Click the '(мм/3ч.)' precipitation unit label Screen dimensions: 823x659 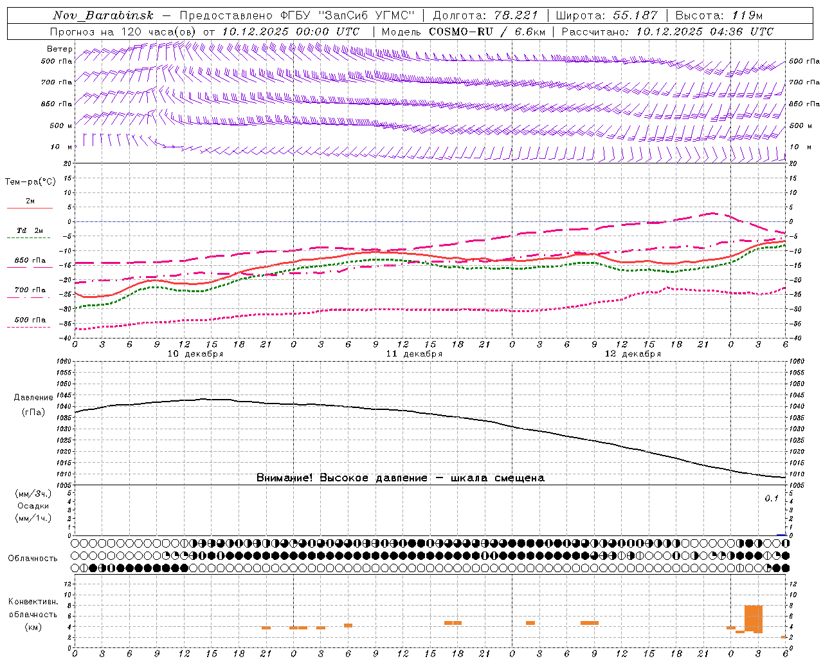[33, 494]
